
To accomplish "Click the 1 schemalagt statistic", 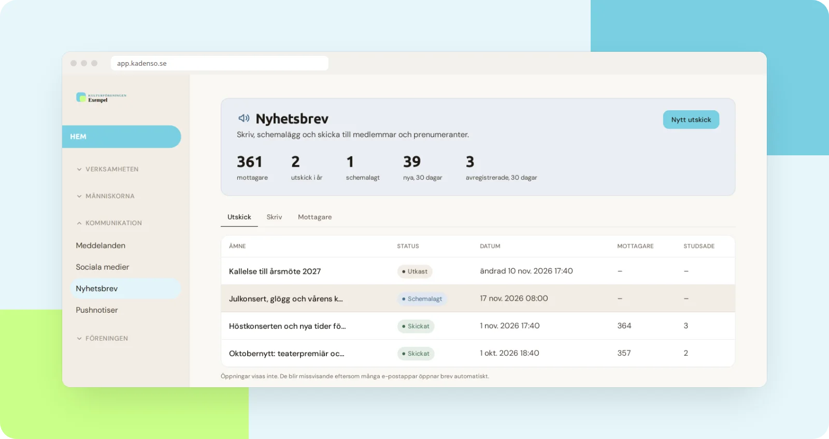I will pyautogui.click(x=363, y=168).
